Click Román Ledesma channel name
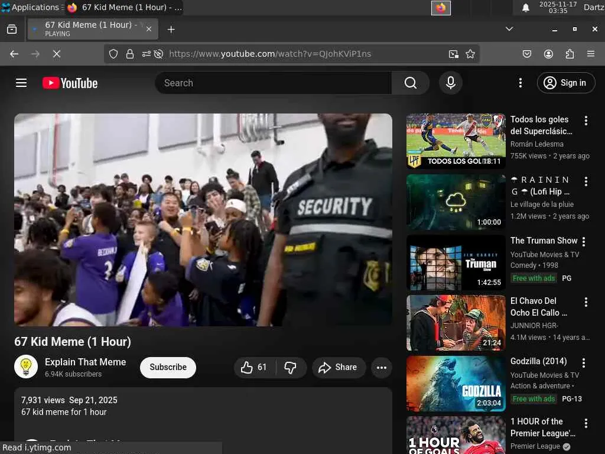 tap(536, 144)
